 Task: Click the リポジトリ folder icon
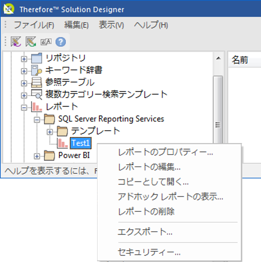[x=37, y=58]
